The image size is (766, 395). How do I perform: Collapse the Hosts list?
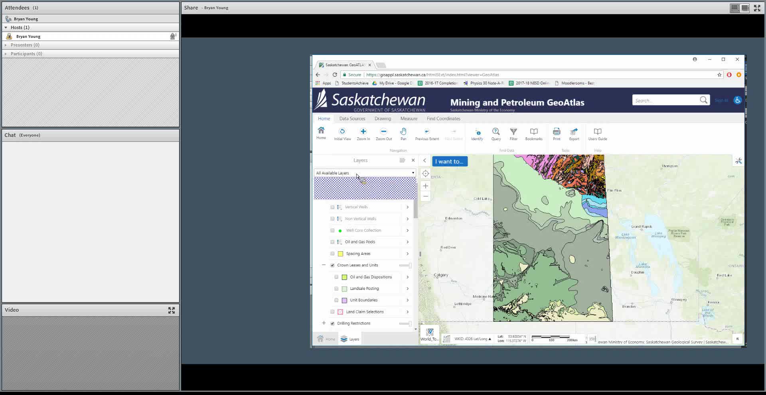[x=6, y=27]
